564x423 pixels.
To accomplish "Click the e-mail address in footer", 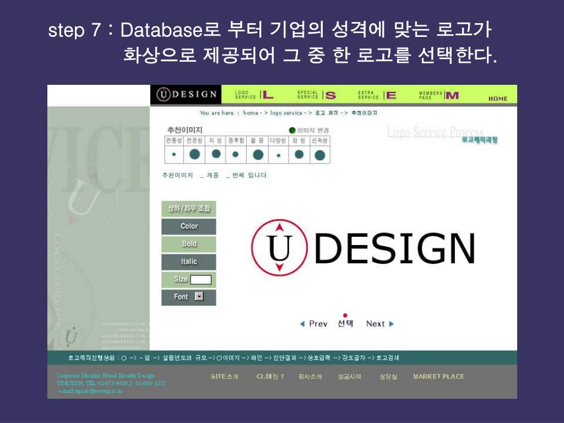I will (90, 391).
